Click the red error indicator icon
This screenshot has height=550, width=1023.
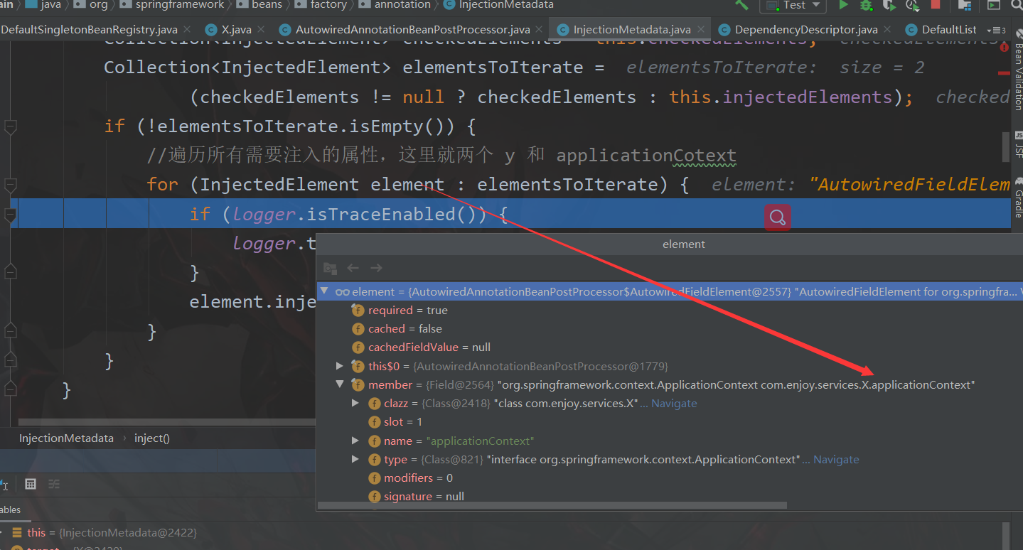1005,48
